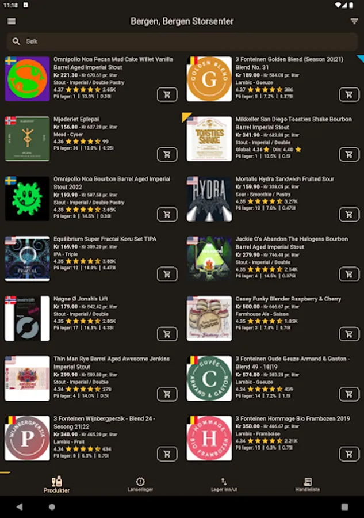The height and width of the screenshot is (518, 364).
Task: Select the Wijnbergperzik bottle label thumbnail
Action: (28, 439)
